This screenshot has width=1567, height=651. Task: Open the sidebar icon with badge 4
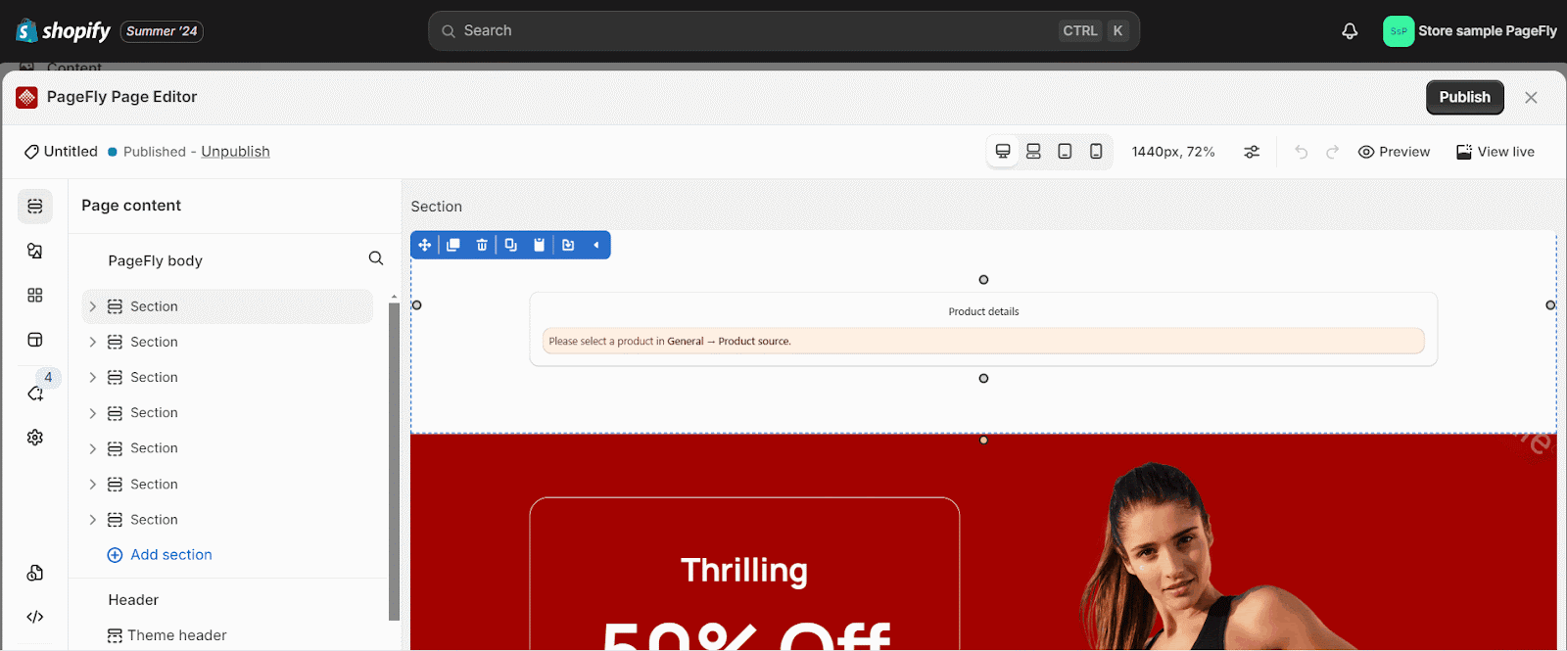click(35, 393)
